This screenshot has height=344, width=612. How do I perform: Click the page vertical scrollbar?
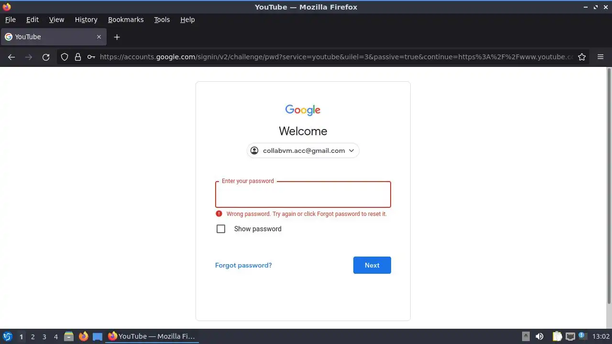tap(609, 185)
